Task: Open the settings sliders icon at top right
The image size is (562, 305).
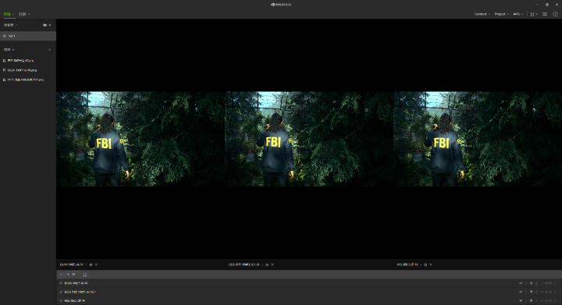Action: pos(545,14)
